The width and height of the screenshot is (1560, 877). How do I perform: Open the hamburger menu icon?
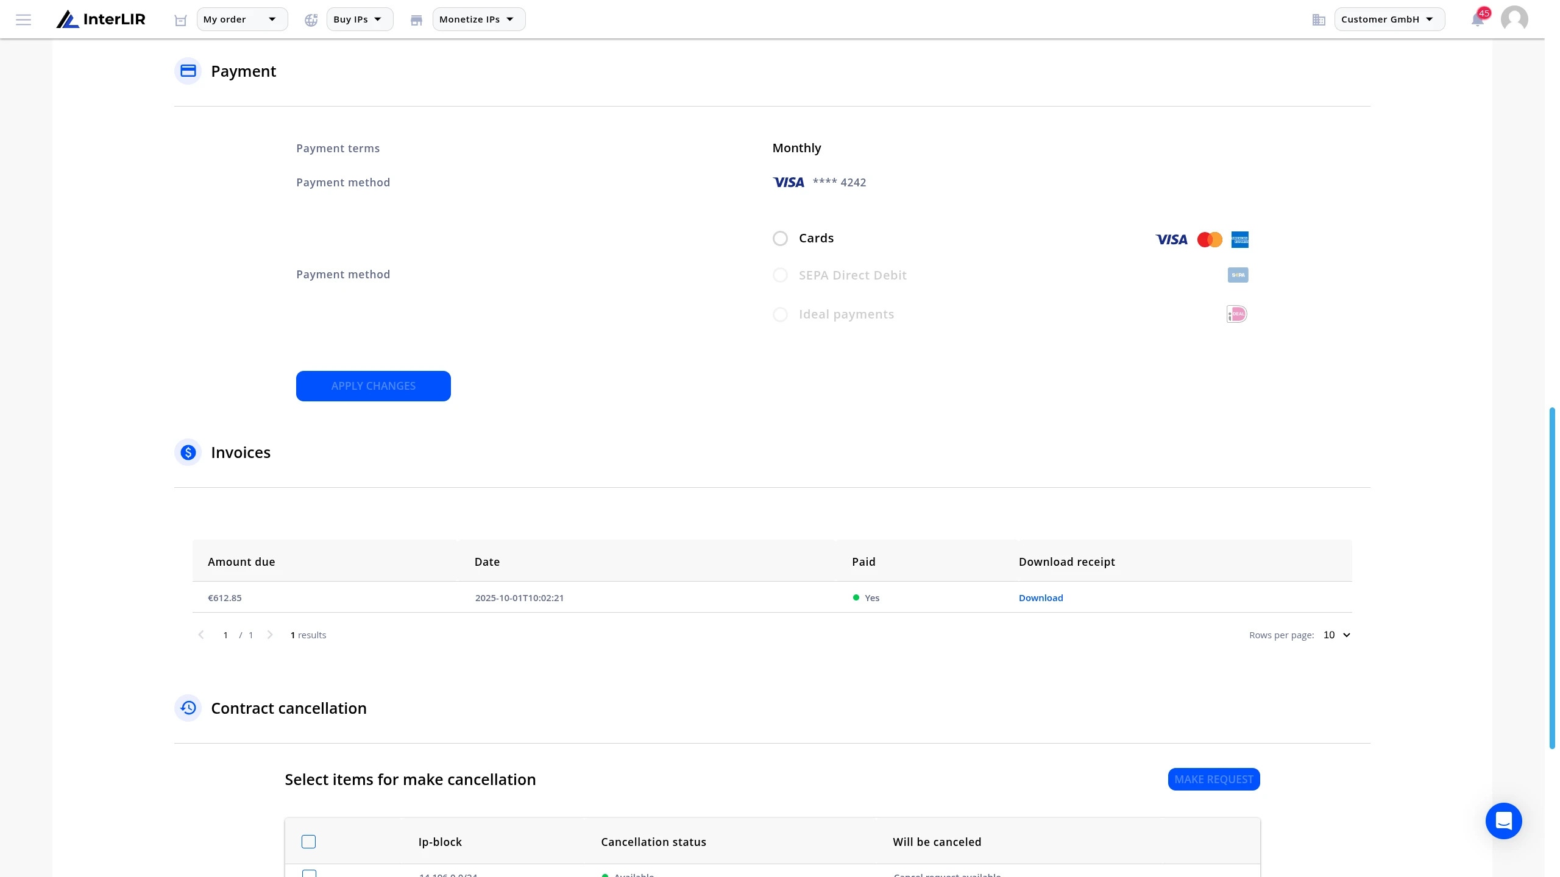tap(23, 19)
